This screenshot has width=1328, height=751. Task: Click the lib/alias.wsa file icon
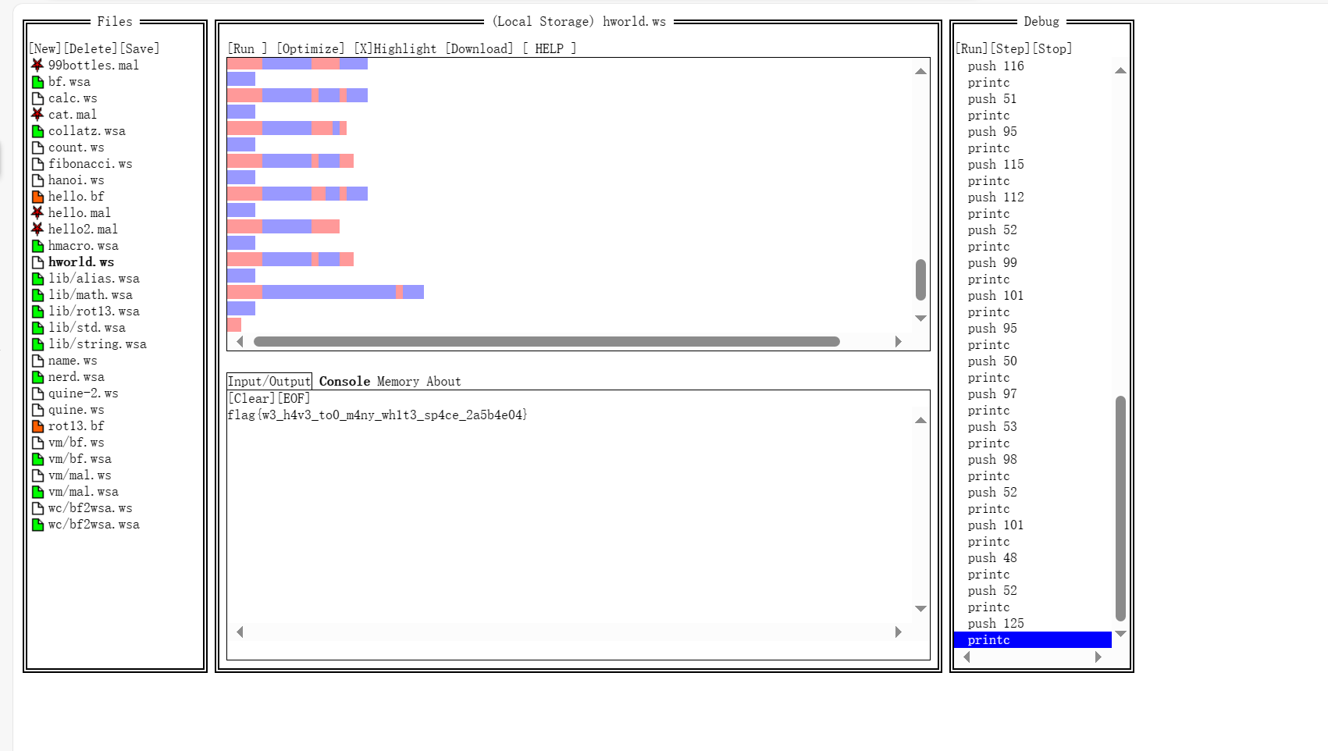[x=37, y=279]
